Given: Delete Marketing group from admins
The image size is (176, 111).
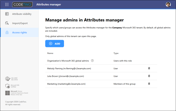Looking at the screenshot, I should click(x=149, y=84).
